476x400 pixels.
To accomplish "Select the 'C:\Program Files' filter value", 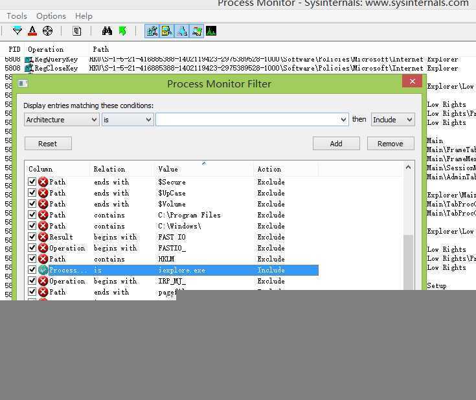I will pyautogui.click(x=189, y=215).
